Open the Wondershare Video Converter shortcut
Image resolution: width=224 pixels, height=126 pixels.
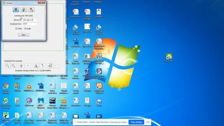[99, 73]
